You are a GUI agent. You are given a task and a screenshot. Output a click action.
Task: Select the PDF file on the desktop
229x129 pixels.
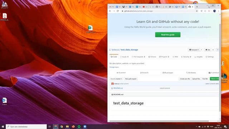(5, 17)
